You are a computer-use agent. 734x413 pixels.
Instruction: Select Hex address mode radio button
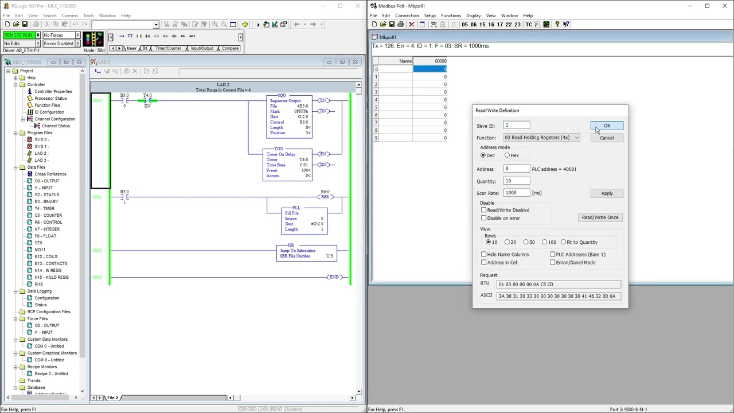pyautogui.click(x=507, y=155)
